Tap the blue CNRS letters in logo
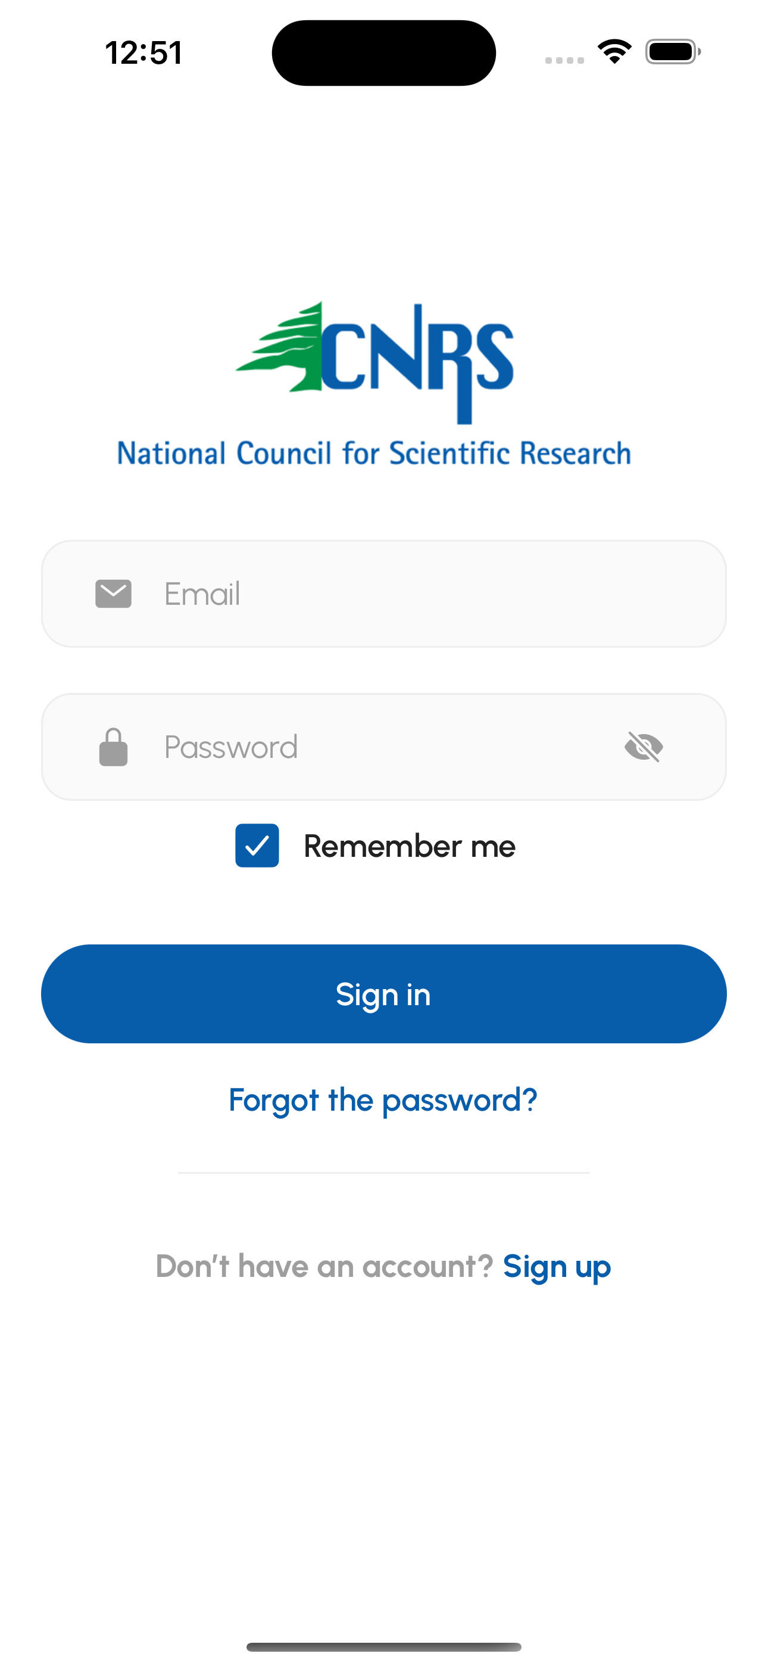This screenshot has width=768, height=1666. click(x=417, y=362)
